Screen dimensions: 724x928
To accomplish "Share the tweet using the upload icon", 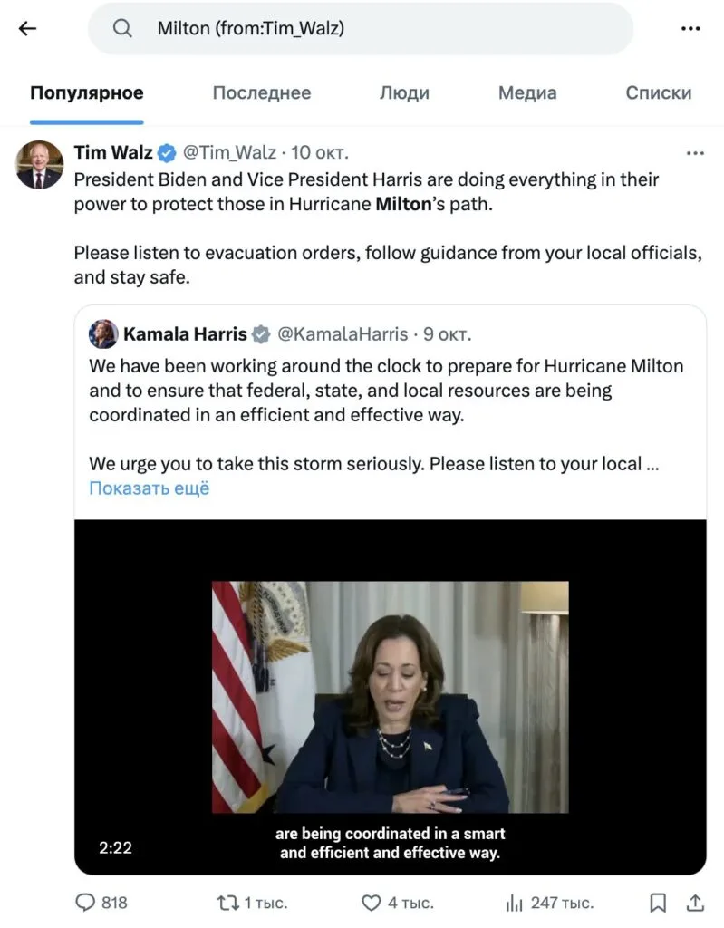I will click(x=695, y=902).
